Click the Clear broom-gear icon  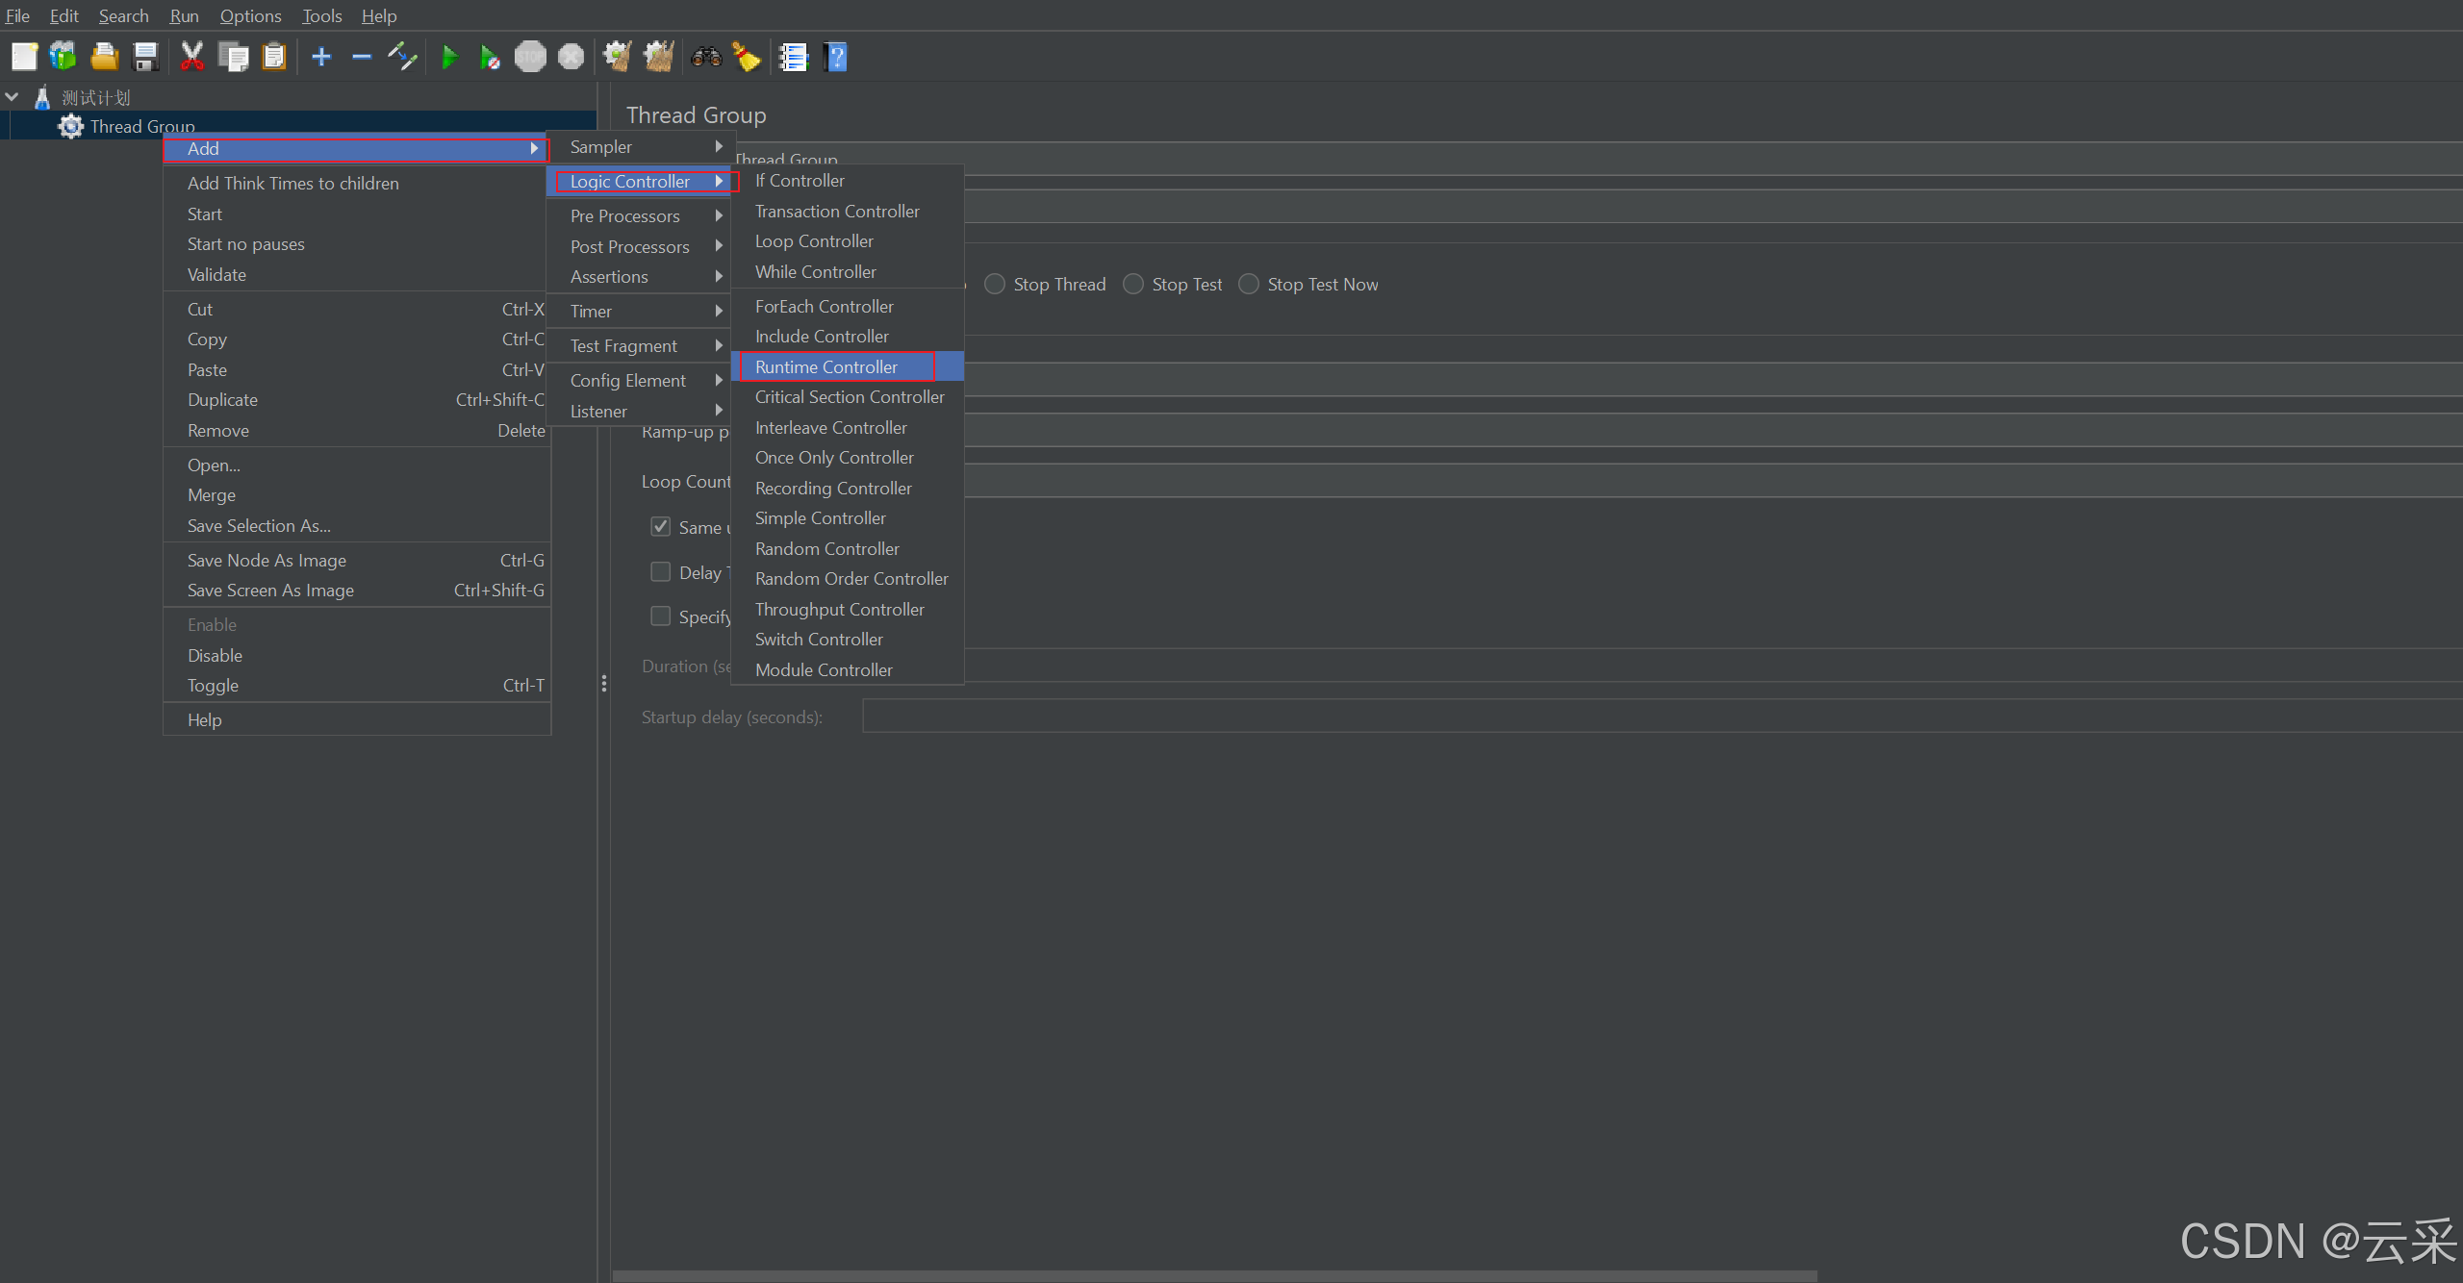pos(618,57)
